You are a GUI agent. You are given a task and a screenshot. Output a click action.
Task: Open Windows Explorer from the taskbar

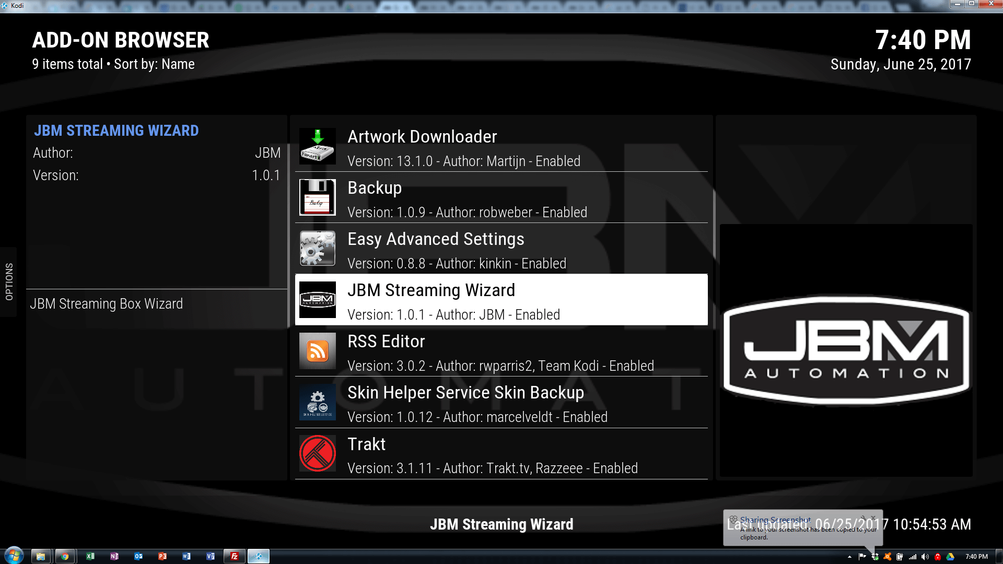point(41,556)
